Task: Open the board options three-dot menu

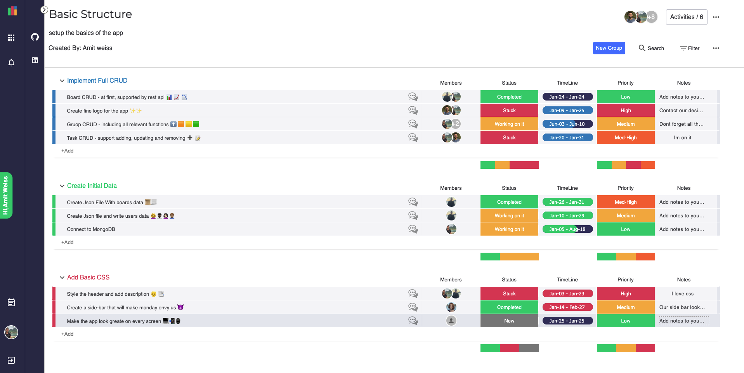Action: click(x=716, y=17)
